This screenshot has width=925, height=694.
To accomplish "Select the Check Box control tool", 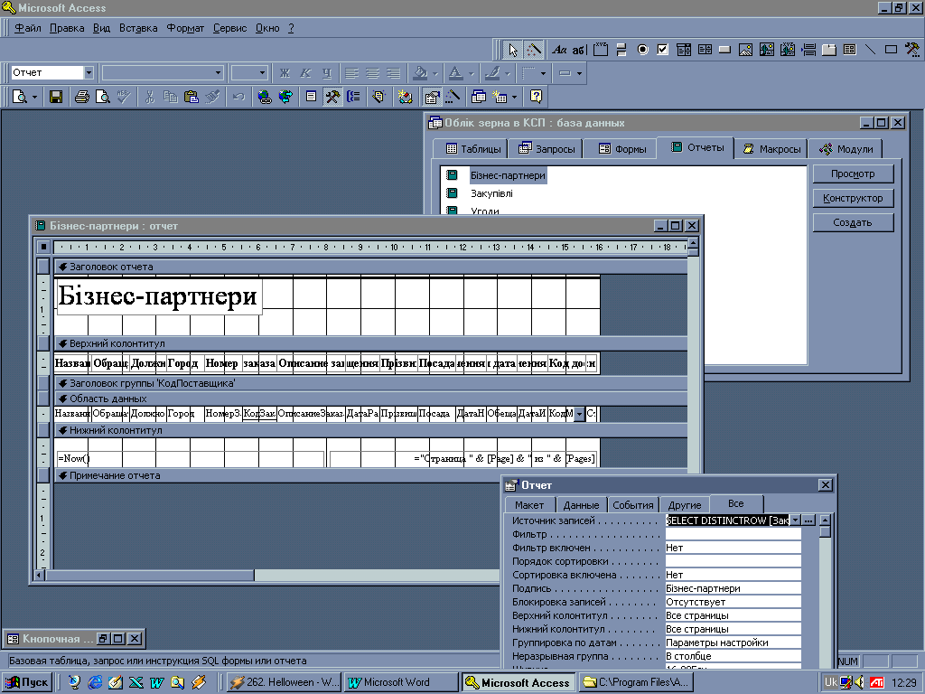I will 663,50.
